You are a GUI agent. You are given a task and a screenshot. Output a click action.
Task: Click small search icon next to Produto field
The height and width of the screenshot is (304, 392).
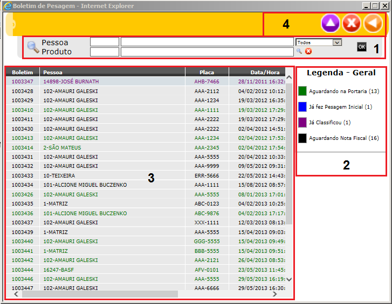(299, 52)
